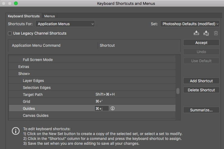The image size is (224, 149).
Task: Click the Undo button
Action: (201, 52)
